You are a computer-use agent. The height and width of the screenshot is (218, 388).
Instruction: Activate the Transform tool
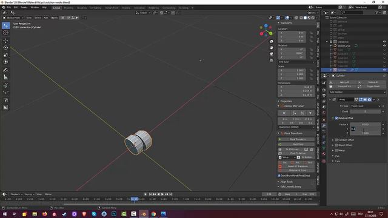(x=5, y=62)
